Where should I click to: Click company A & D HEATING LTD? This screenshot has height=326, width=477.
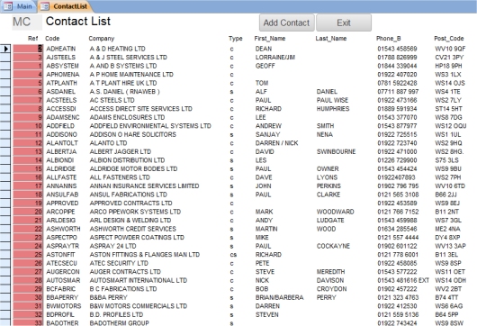(117, 49)
